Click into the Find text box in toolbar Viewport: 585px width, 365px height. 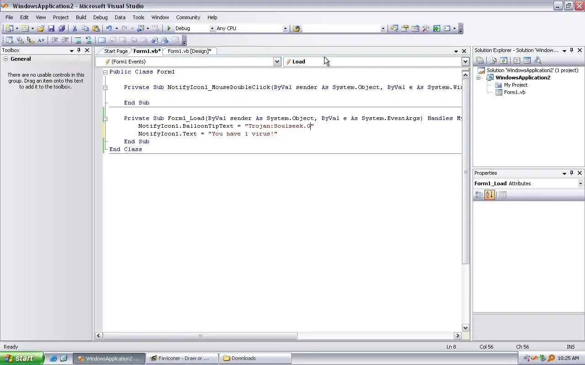tap(341, 28)
